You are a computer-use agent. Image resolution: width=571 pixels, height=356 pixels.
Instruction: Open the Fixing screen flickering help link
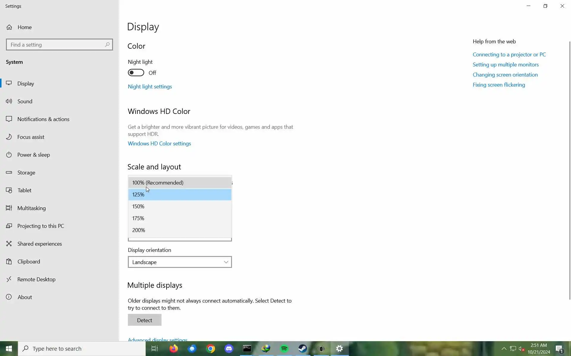click(499, 85)
